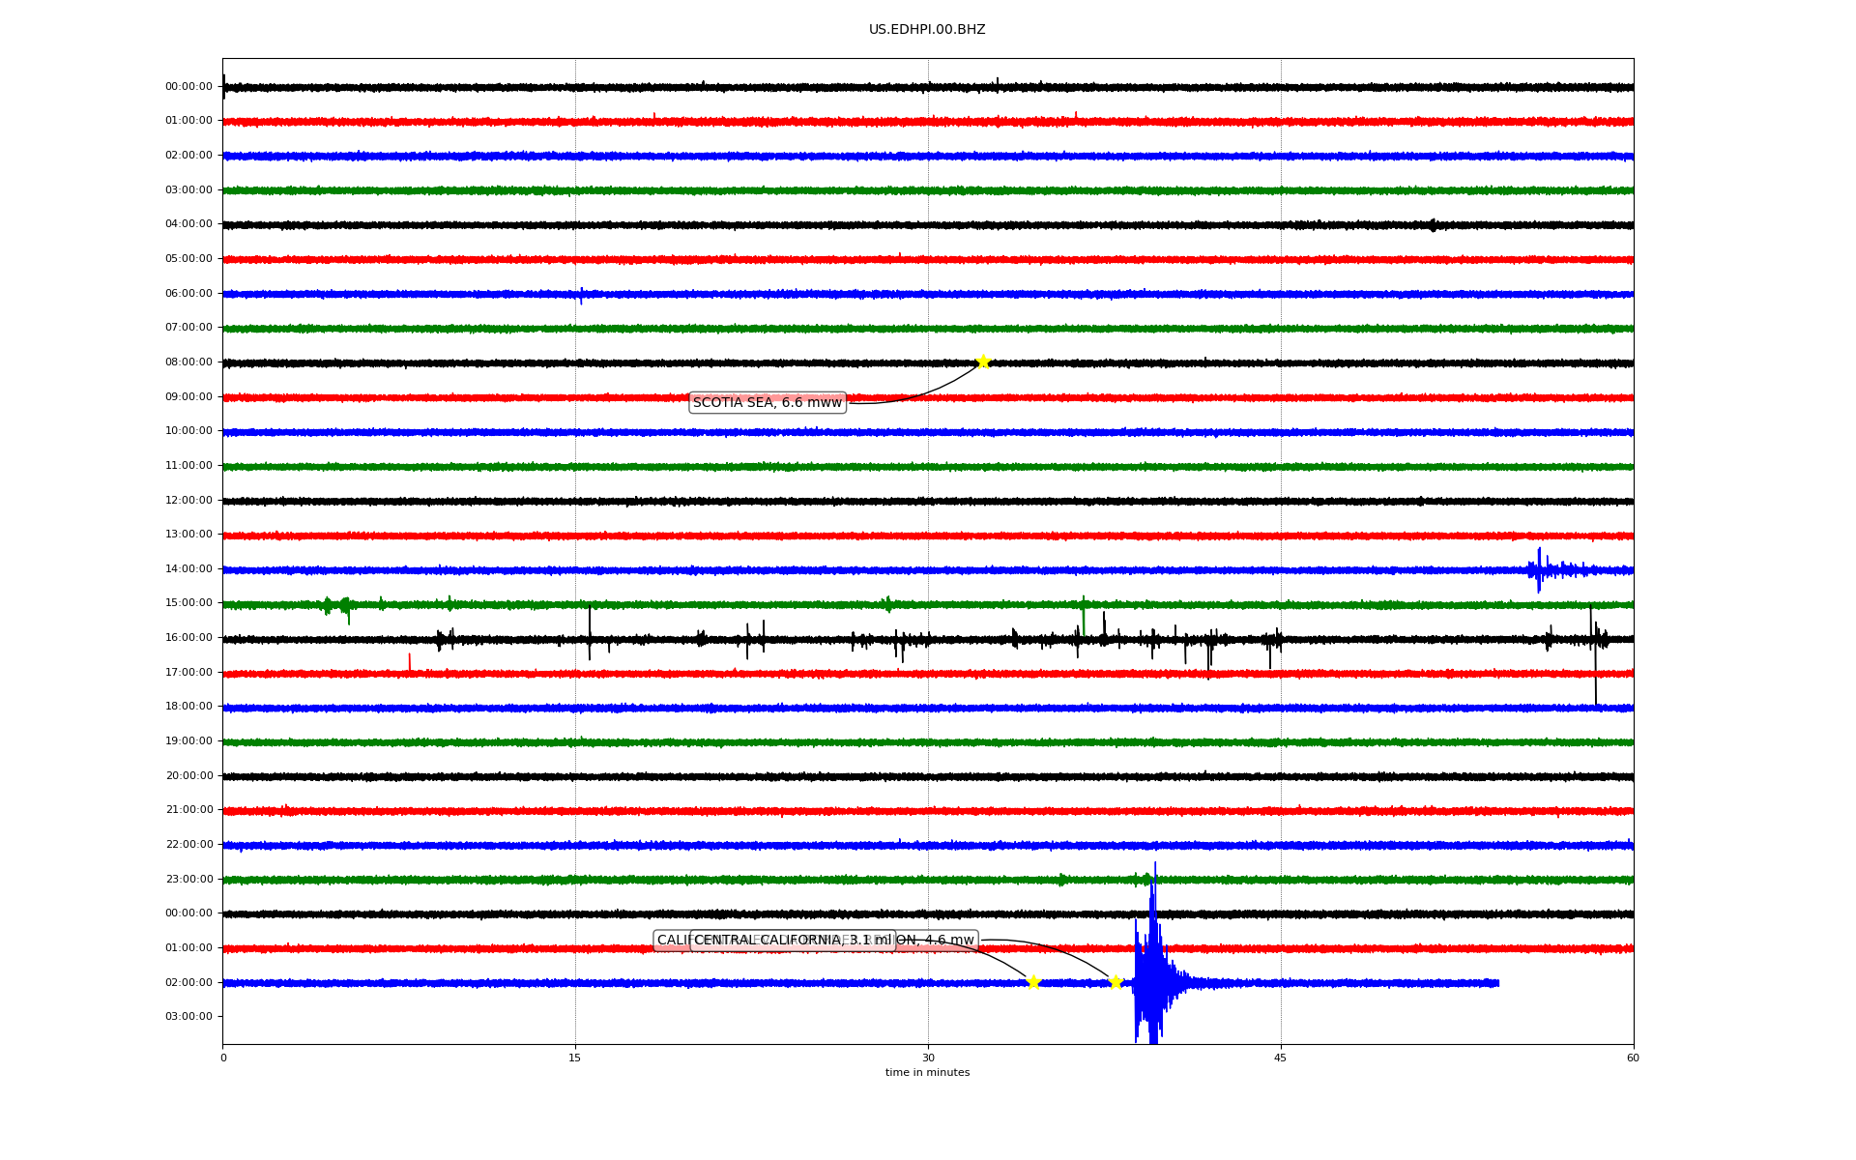Click the 'time in minutes' axis label
The width and height of the screenshot is (1856, 1160).
pyautogui.click(x=927, y=1073)
